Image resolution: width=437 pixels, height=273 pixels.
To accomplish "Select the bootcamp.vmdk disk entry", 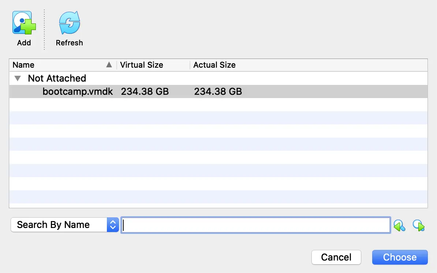I will (x=78, y=91).
